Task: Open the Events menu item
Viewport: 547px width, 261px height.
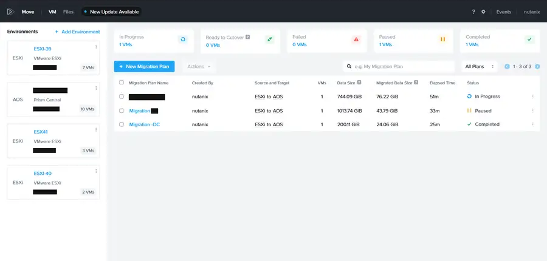Action: click(x=504, y=12)
